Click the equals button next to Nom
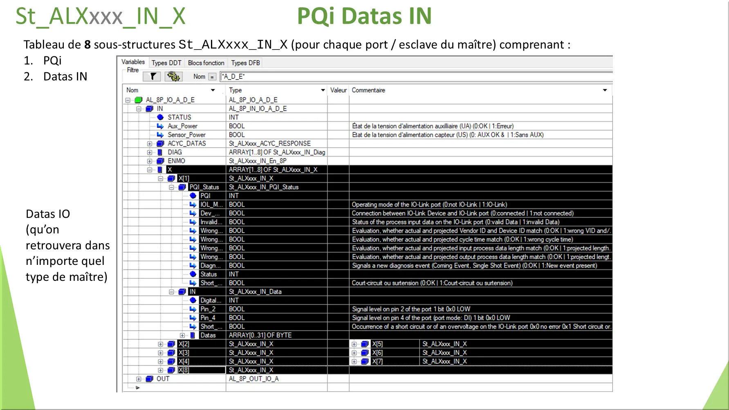 click(212, 77)
